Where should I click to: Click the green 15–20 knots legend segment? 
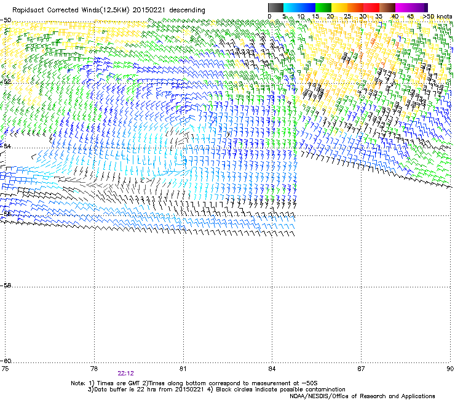tap(323, 7)
